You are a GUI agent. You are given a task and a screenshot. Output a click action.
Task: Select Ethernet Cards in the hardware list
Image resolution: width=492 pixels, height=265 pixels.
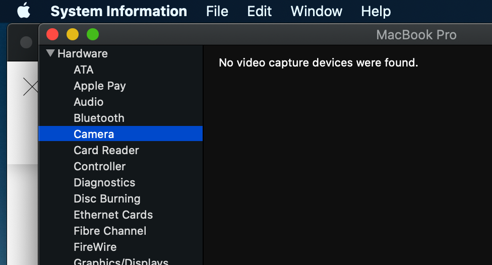point(113,215)
